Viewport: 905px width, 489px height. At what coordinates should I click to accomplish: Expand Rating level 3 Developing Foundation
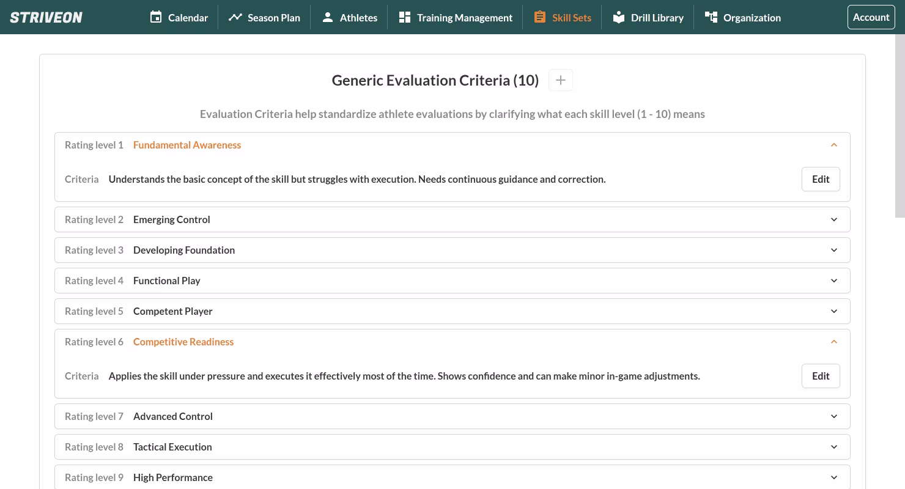point(452,250)
